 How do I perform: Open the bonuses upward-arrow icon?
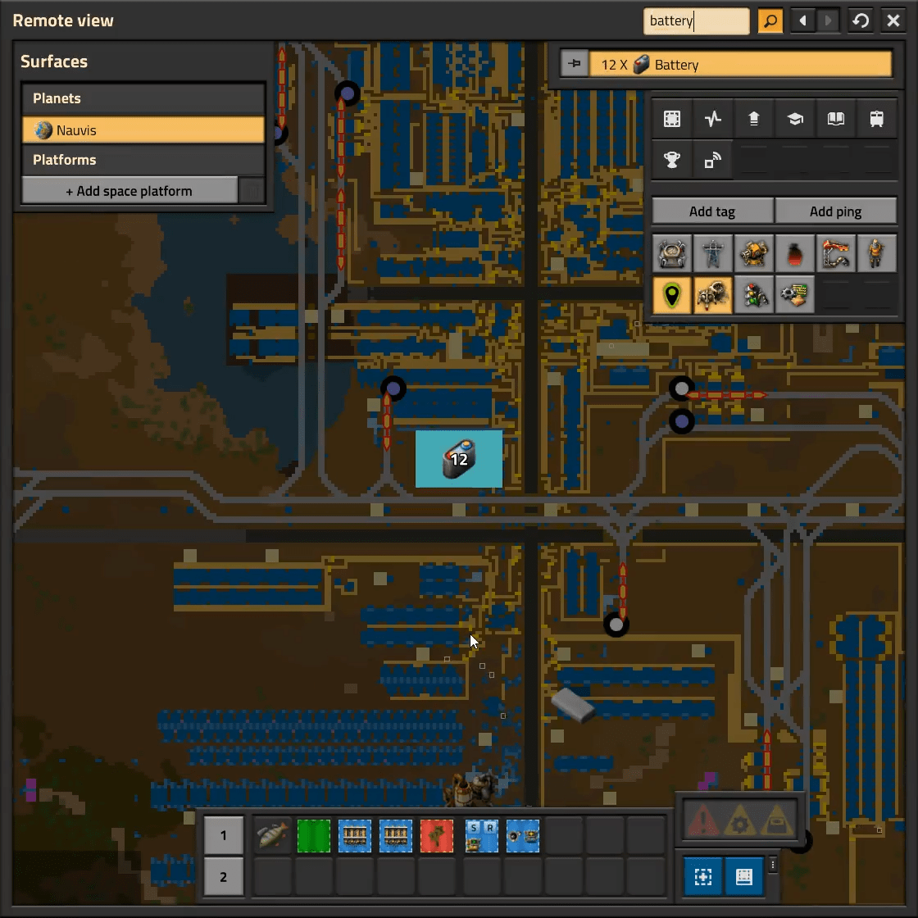753,119
